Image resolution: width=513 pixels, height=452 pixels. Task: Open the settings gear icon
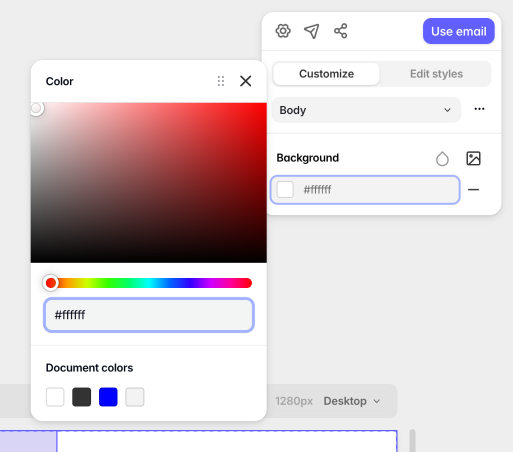point(282,30)
